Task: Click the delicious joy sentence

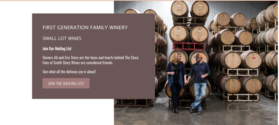Action: (69, 72)
